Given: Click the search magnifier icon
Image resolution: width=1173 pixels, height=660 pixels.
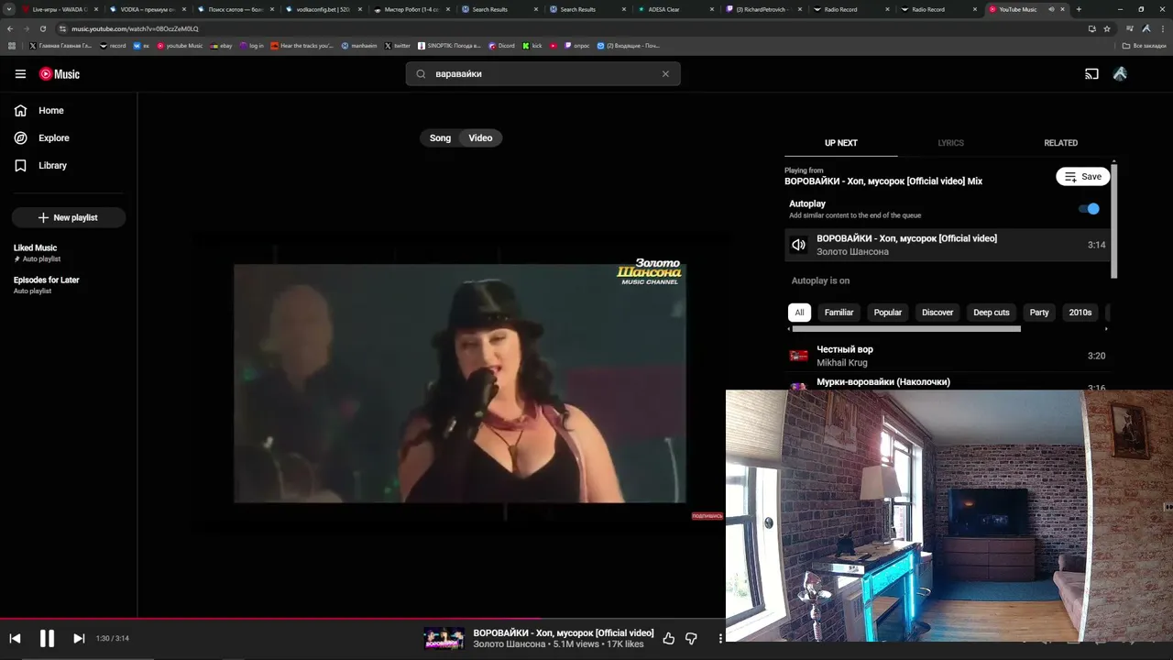Looking at the screenshot, I should [x=422, y=74].
